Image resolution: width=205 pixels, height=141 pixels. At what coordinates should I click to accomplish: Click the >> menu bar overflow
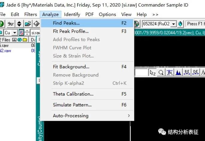(x=155, y=14)
